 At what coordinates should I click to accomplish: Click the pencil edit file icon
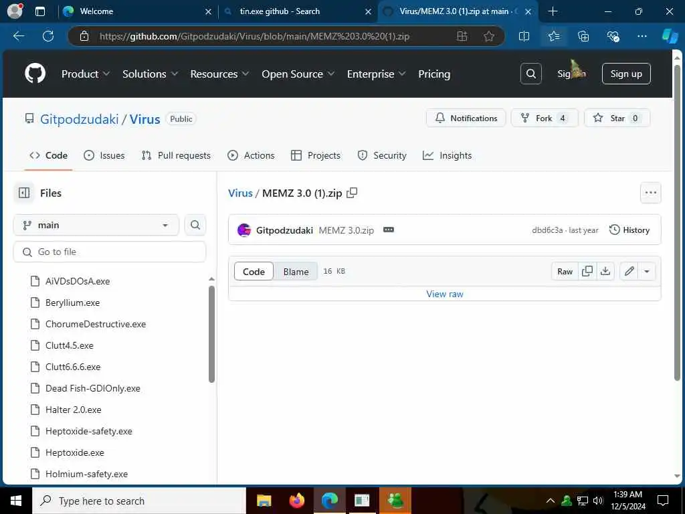pyautogui.click(x=629, y=272)
